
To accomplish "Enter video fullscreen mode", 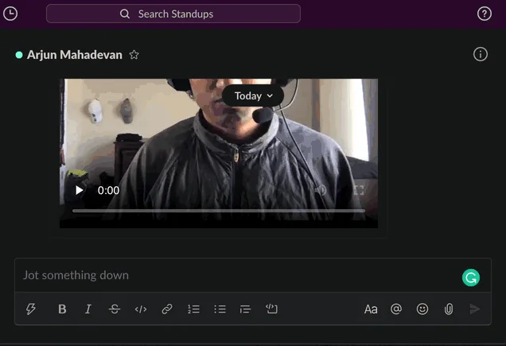I will pos(359,190).
